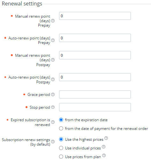
Task: Show Stop period help tooltip icon
Action: 53,107
